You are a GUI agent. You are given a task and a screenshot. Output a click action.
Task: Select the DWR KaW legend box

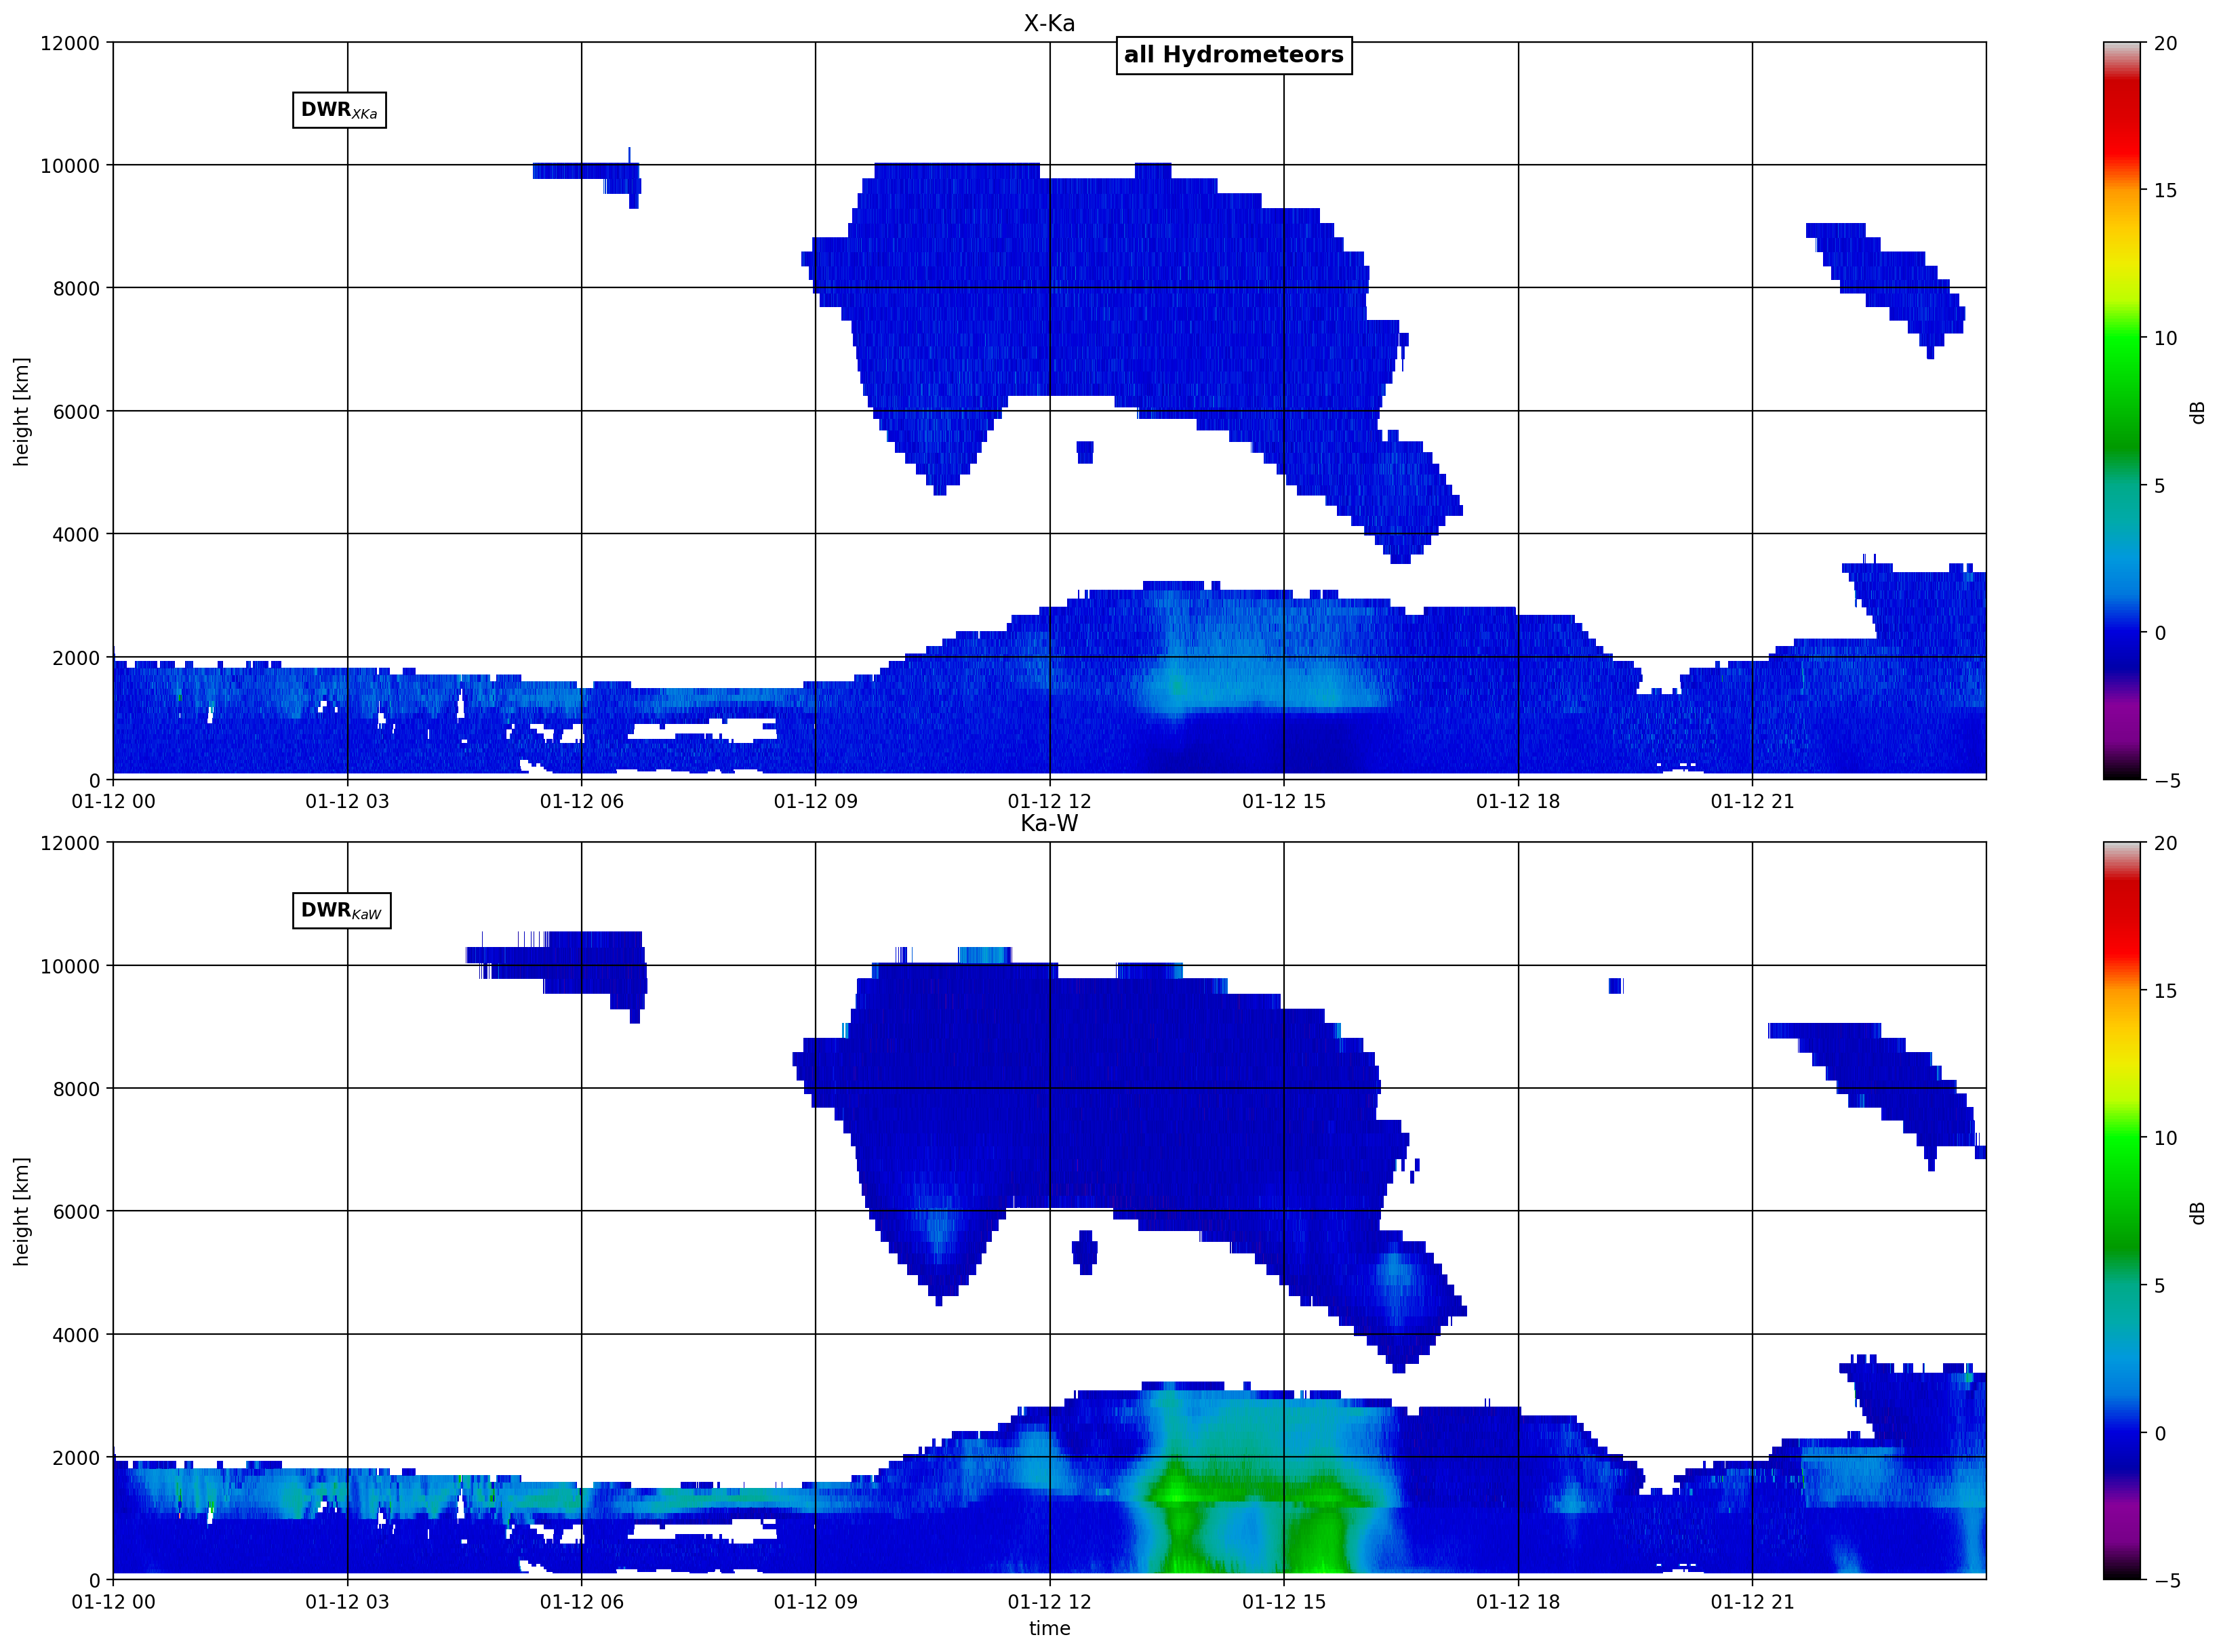click(x=341, y=910)
